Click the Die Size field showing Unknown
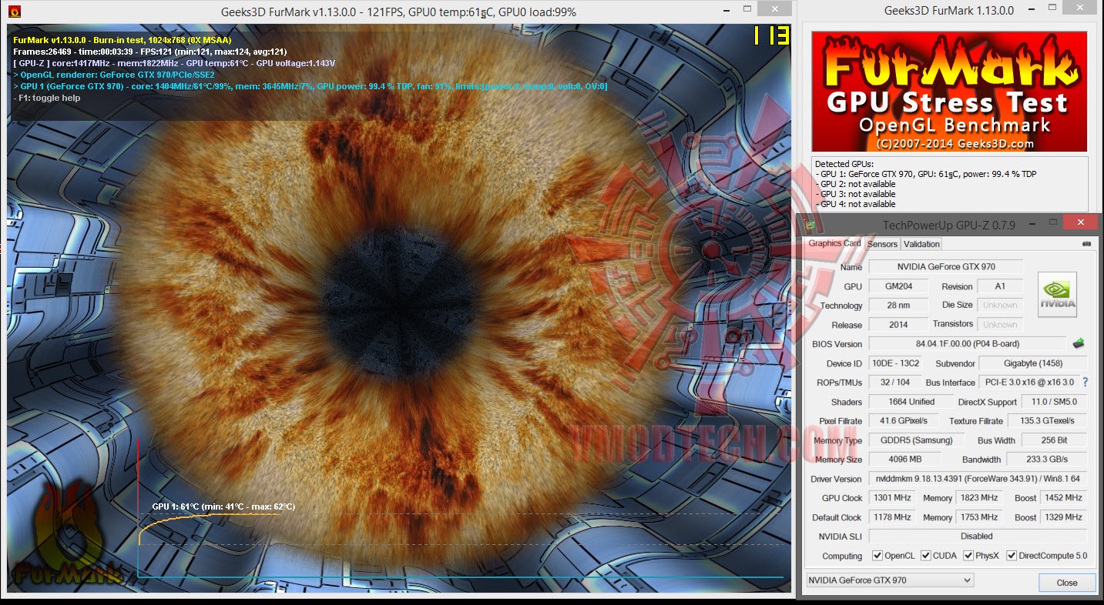 tap(1000, 306)
